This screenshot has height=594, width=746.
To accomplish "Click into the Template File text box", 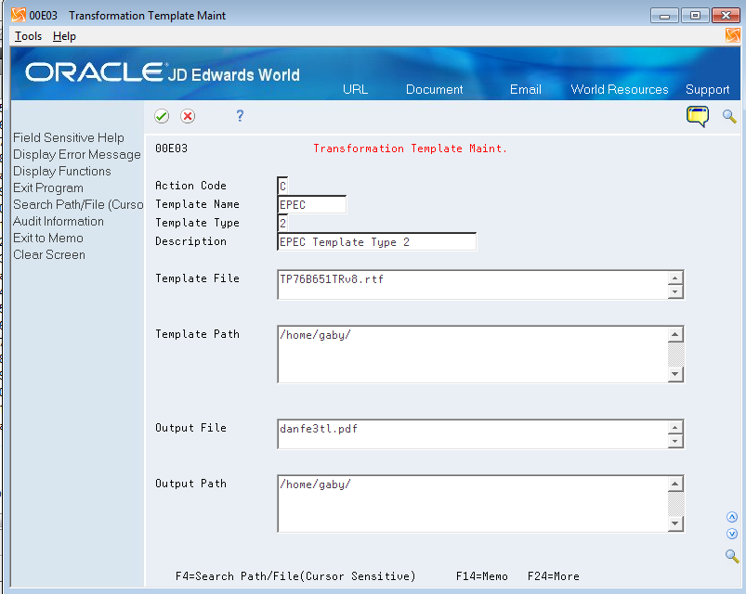I will (x=473, y=285).
